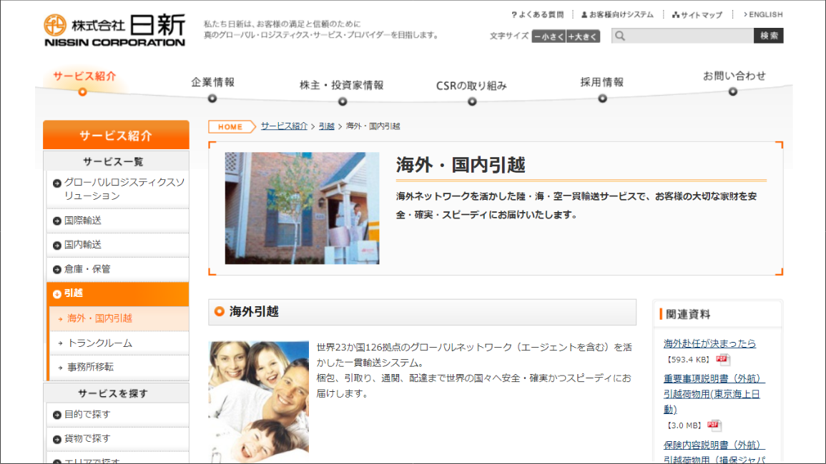Open 貨物で探す in the sidebar

tap(117, 439)
